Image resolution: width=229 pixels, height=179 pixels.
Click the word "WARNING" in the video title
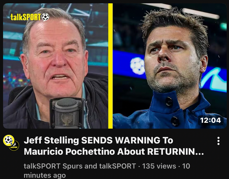point(137,140)
